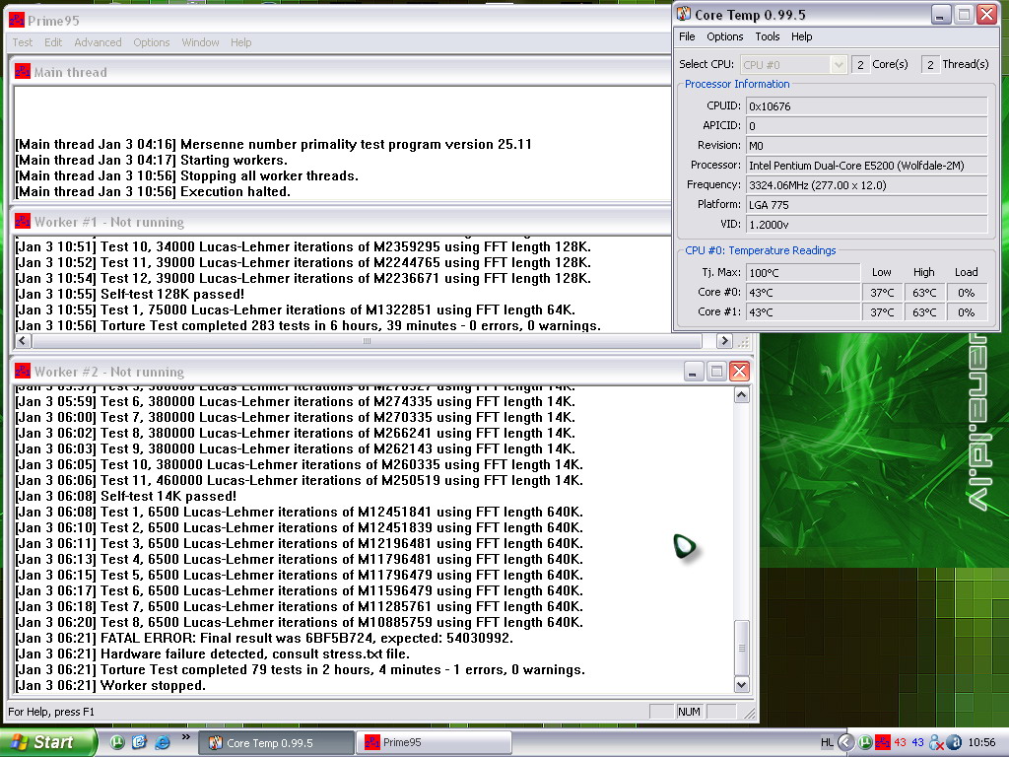The image size is (1009, 757).
Task: Click 'Starting workers.' line in Main thread
Action: tap(151, 161)
